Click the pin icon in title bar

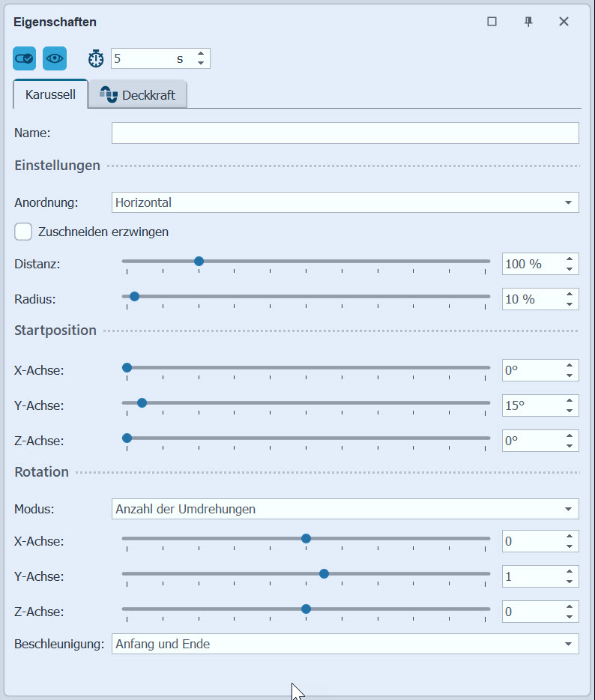(x=528, y=22)
